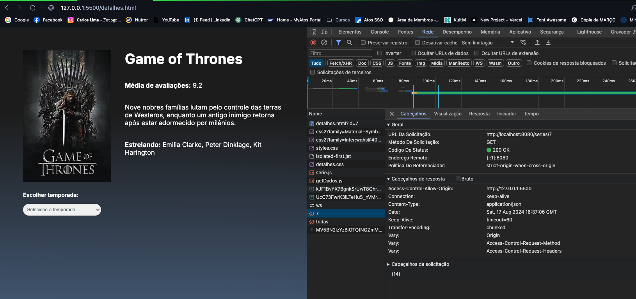The image size is (636, 299).
Task: Check Cookies de resposta bloqueados
Action: (x=529, y=63)
